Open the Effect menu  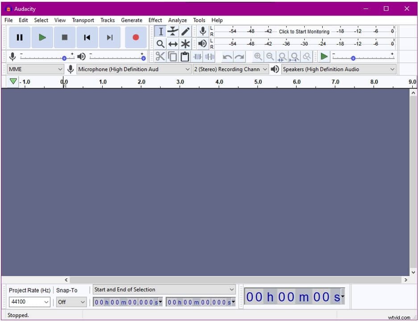coord(155,20)
